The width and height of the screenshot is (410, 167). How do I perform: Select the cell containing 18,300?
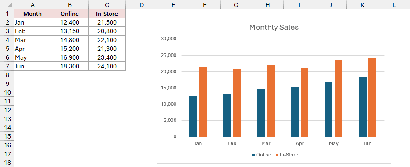coord(70,66)
